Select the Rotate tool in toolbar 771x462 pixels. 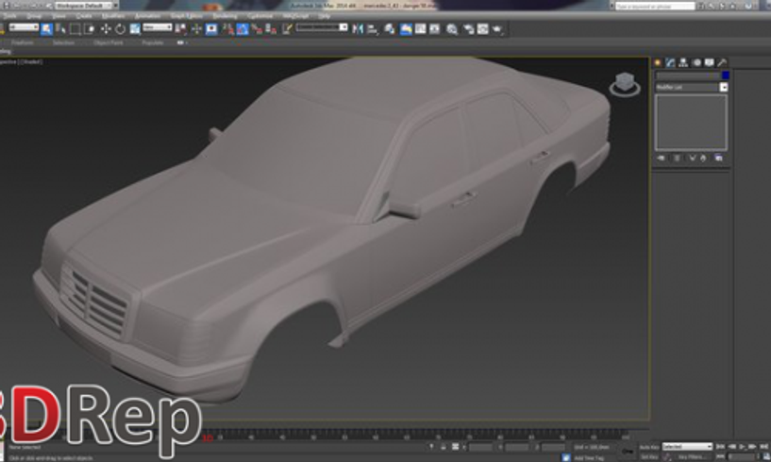pos(120,29)
